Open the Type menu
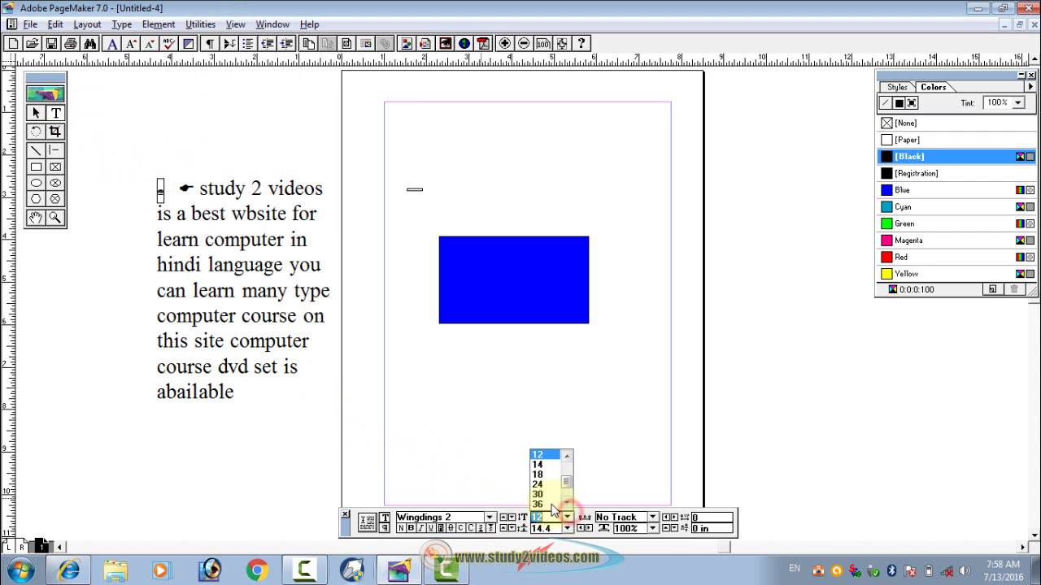 pyautogui.click(x=122, y=24)
